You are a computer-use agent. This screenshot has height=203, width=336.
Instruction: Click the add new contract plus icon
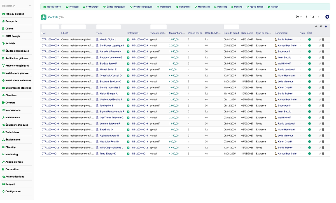327,17
